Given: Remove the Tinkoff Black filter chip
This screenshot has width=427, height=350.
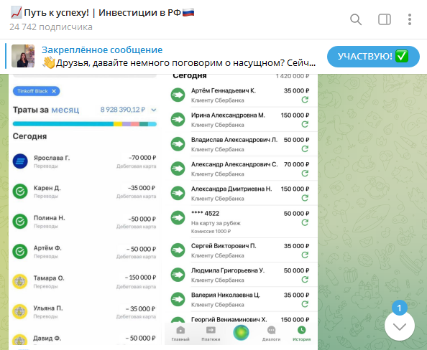Looking at the screenshot, I should tap(54, 91).
